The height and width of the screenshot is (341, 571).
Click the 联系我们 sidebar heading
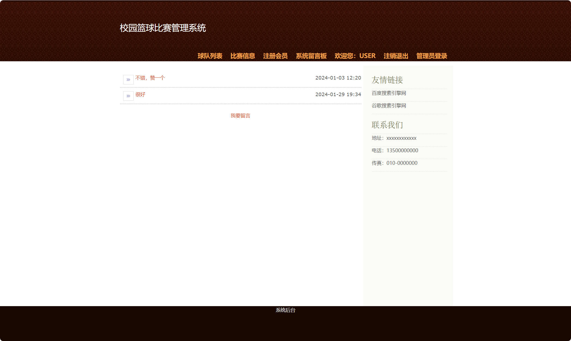point(387,125)
